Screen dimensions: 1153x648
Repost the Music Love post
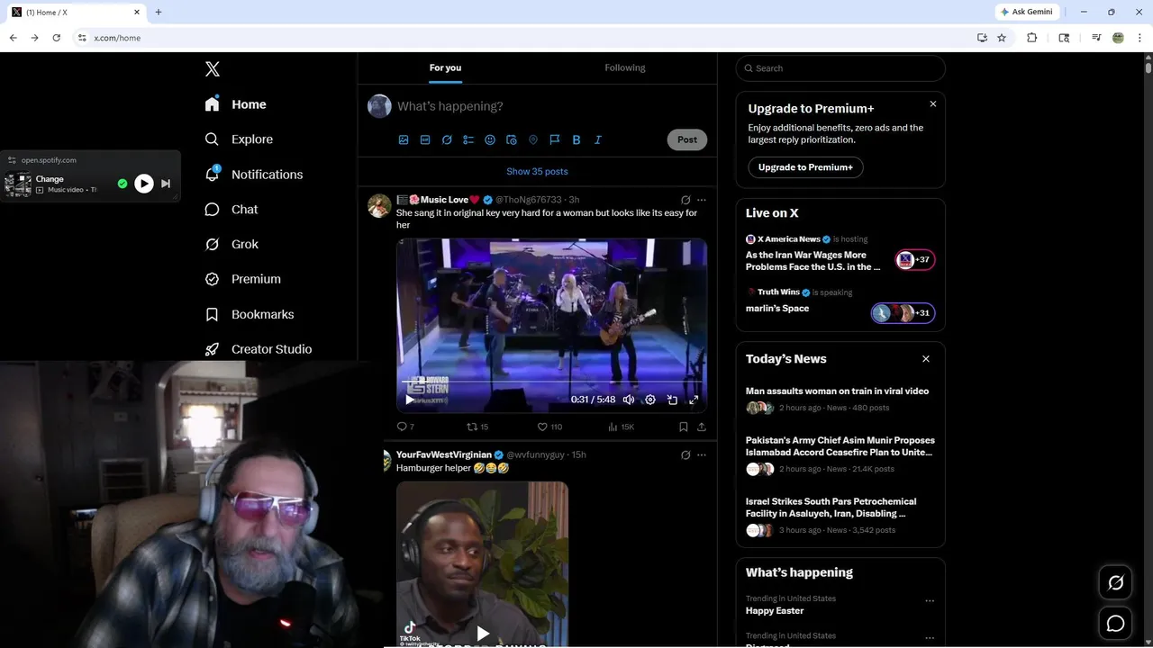(x=477, y=427)
